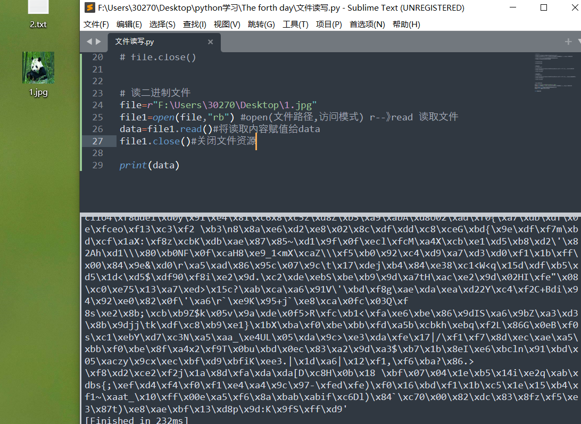The height and width of the screenshot is (424, 581).
Task: Click the '# file.close()' comment on line 20
Action: click(158, 57)
